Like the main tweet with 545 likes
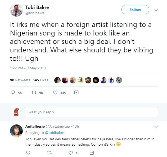This screenshot has width=167, height=157. tap(55, 93)
